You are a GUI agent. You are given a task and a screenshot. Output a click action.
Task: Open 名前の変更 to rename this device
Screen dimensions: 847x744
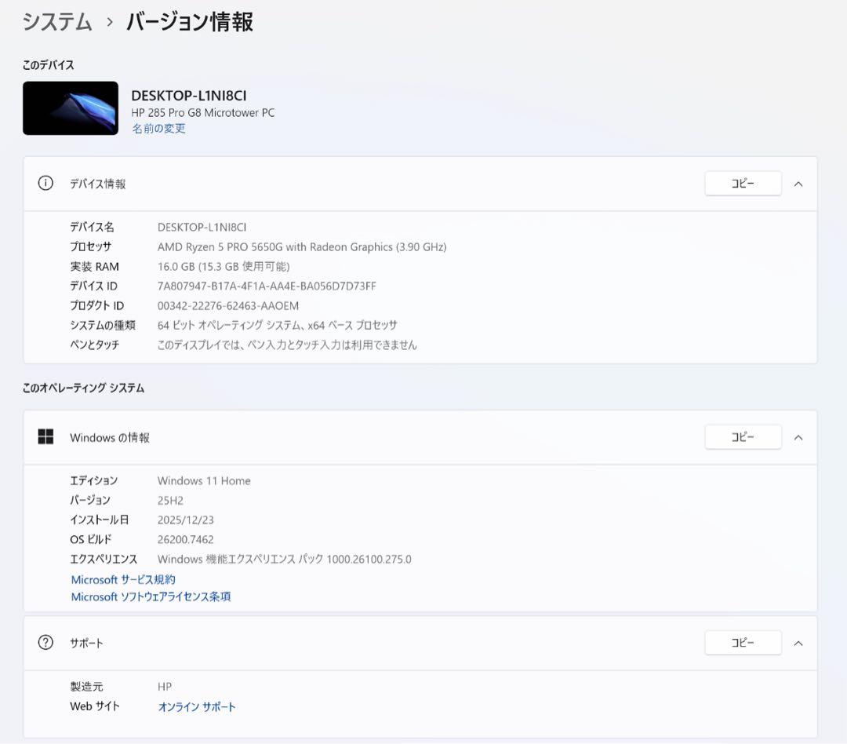tap(159, 128)
